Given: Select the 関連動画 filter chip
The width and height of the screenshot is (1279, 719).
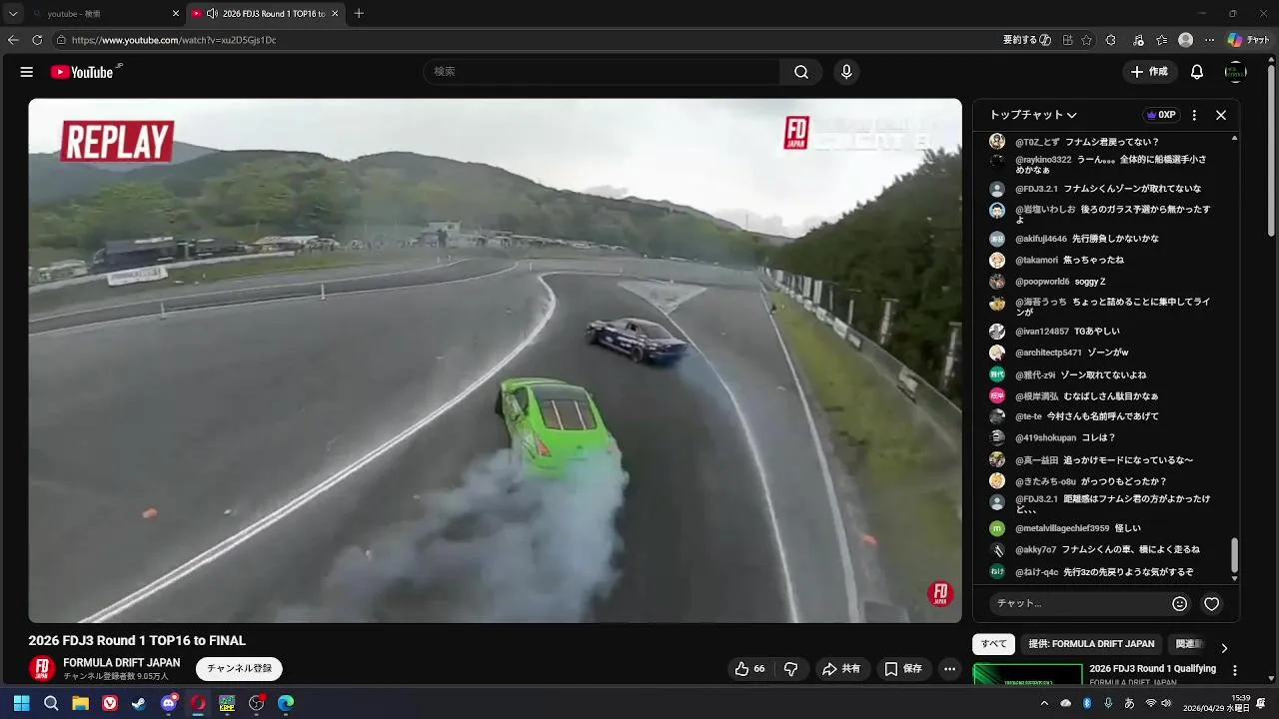Looking at the screenshot, I should 1189,644.
